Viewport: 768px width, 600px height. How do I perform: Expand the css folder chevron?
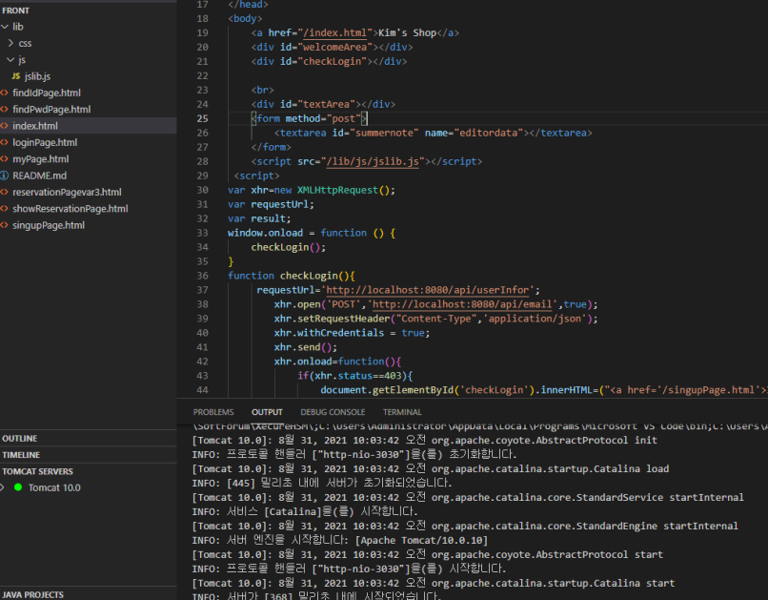pos(10,43)
